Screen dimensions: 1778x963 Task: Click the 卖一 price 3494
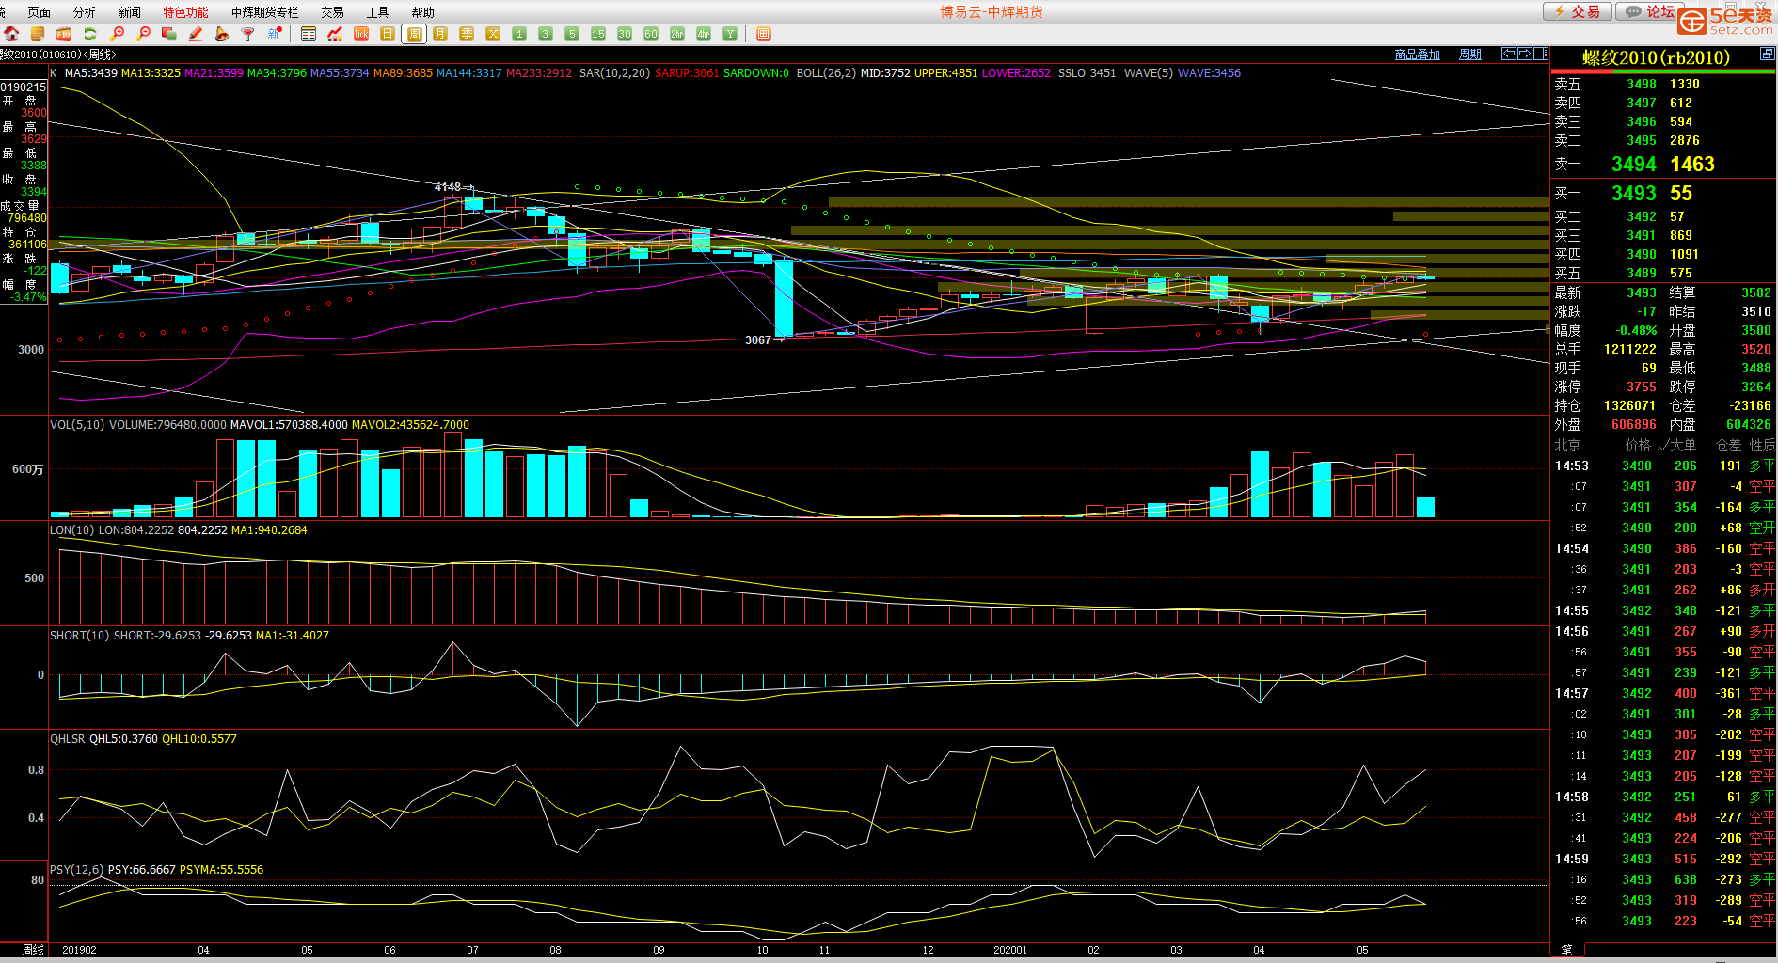tap(1634, 165)
